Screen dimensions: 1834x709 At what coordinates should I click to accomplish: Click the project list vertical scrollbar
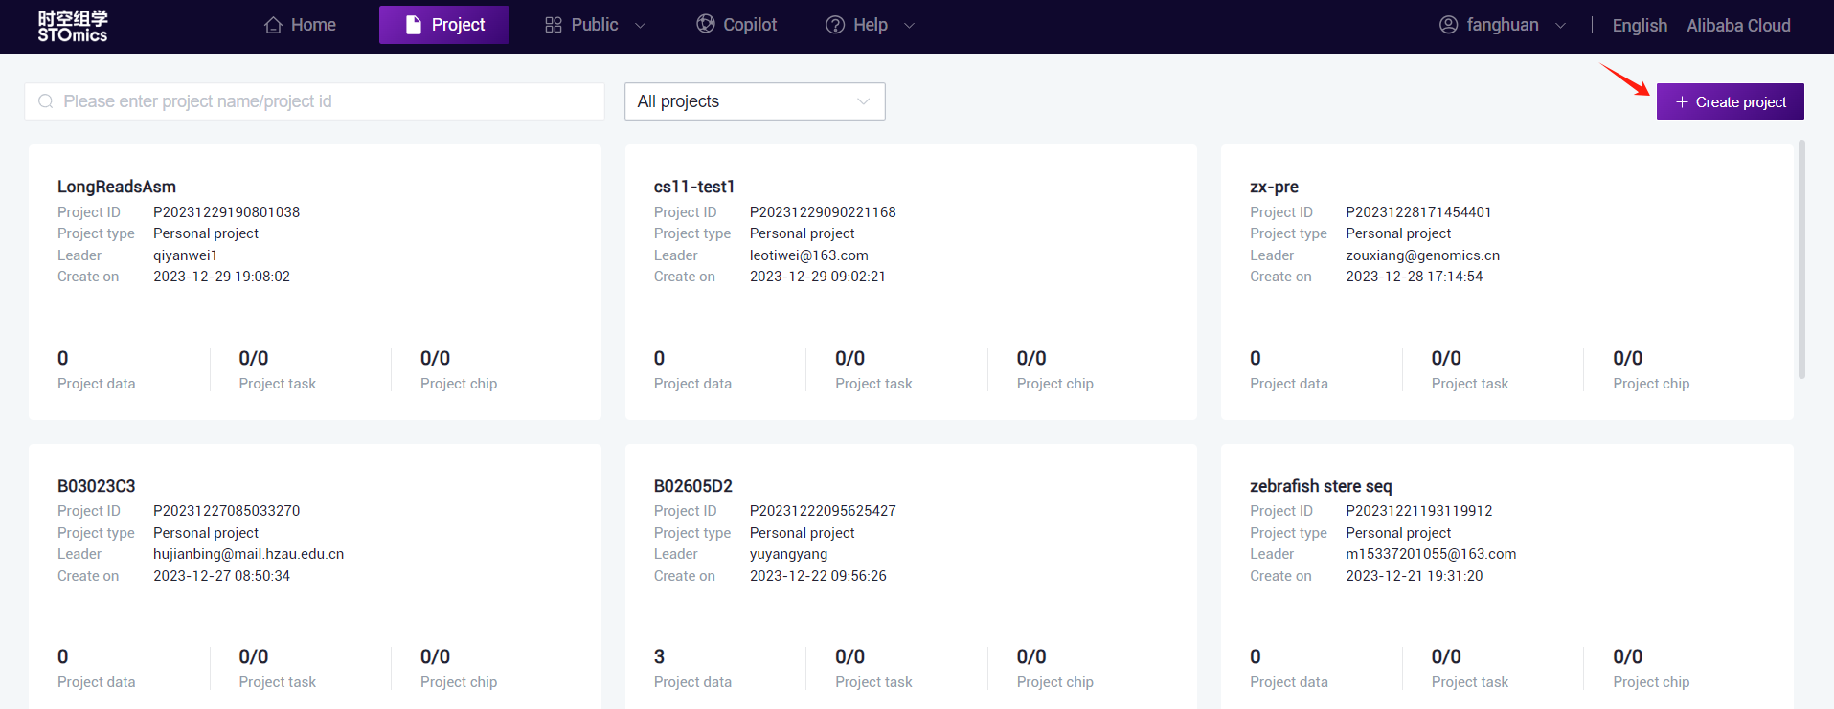[x=1801, y=259]
